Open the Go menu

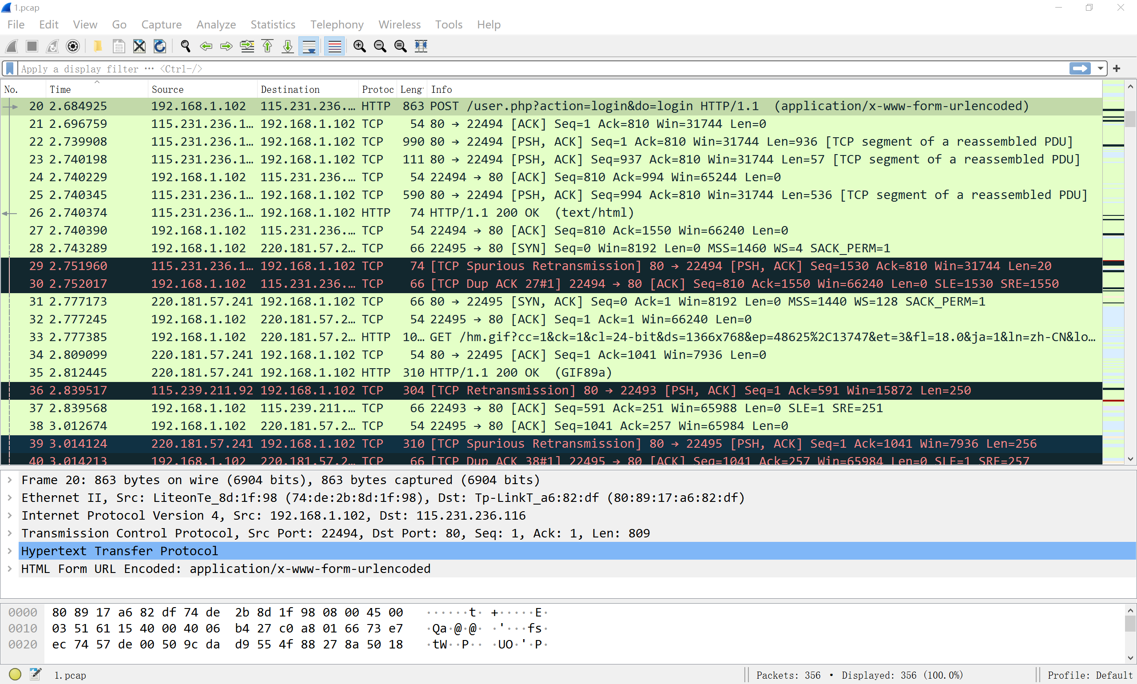coord(119,24)
